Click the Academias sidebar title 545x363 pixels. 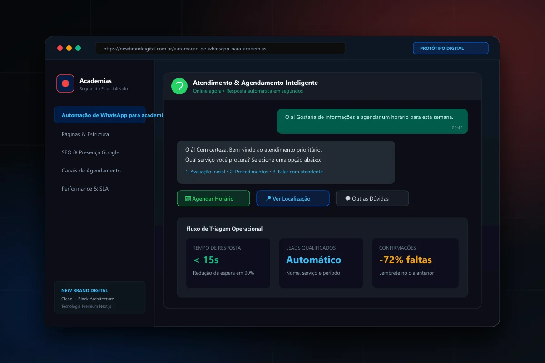click(95, 81)
